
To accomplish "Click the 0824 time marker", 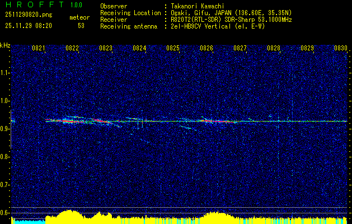I will [139, 48].
